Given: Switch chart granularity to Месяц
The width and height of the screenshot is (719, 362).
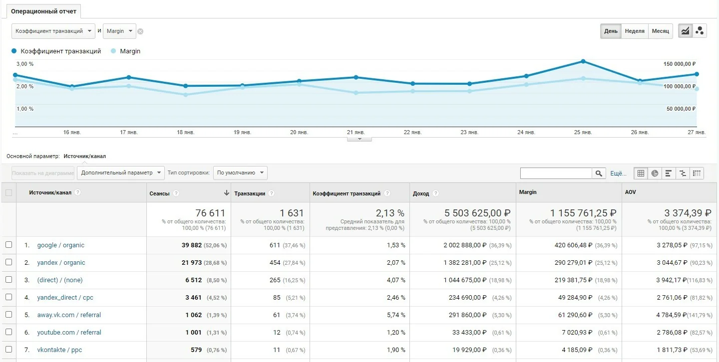Looking at the screenshot, I should [660, 31].
